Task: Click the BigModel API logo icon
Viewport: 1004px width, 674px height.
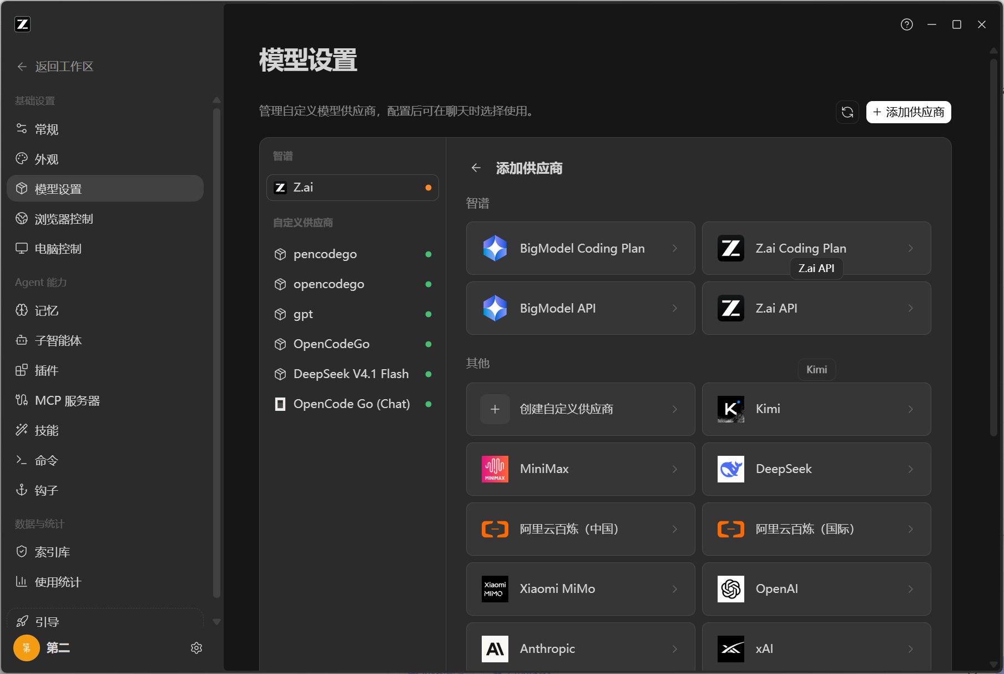Action: click(x=495, y=308)
